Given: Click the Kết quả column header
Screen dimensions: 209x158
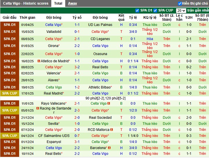Looking at the screenshot, I should (121, 18).
